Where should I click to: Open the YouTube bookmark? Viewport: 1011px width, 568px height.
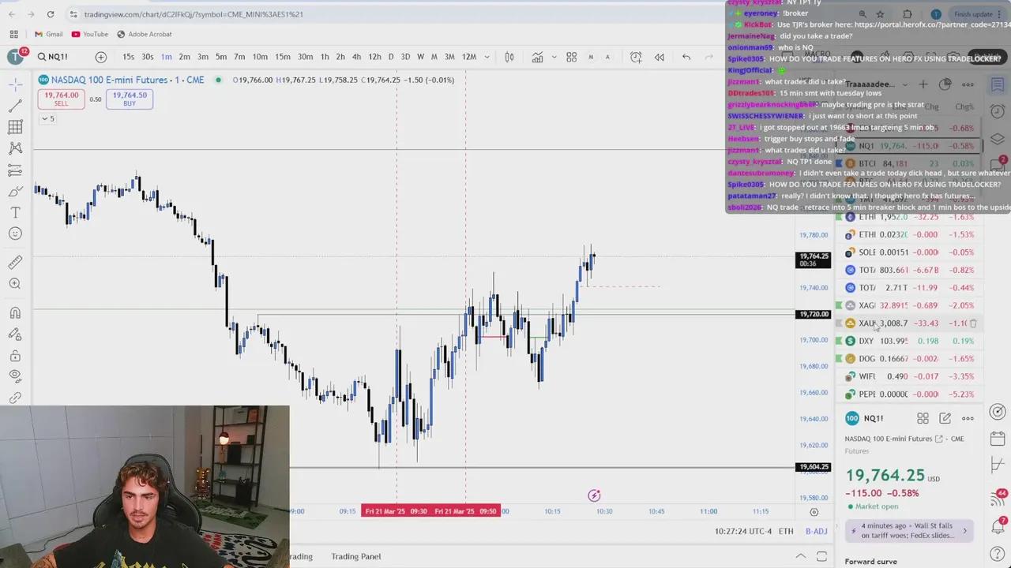point(89,34)
